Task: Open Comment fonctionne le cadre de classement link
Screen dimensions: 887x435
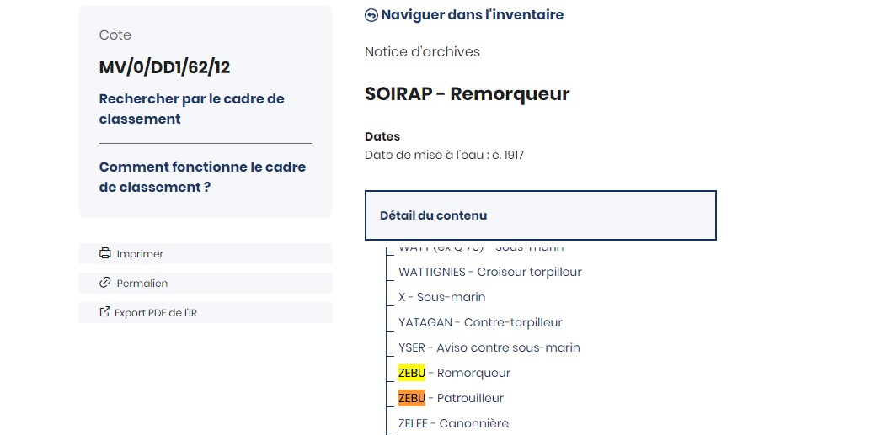Action: 202,178
